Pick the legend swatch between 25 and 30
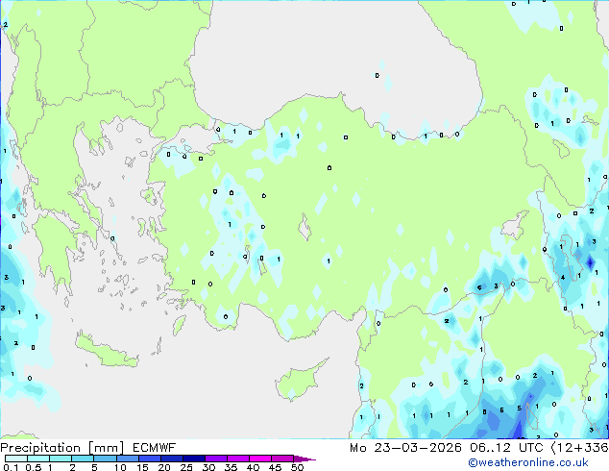Viewport: 609px width, 471px height. tap(194, 459)
